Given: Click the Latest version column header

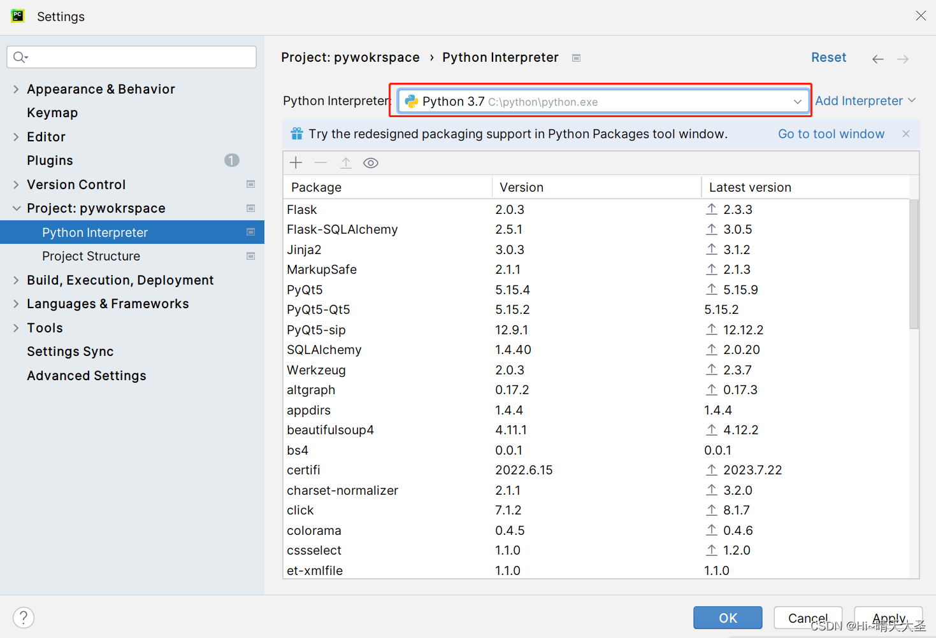Looking at the screenshot, I should pyautogui.click(x=805, y=187).
